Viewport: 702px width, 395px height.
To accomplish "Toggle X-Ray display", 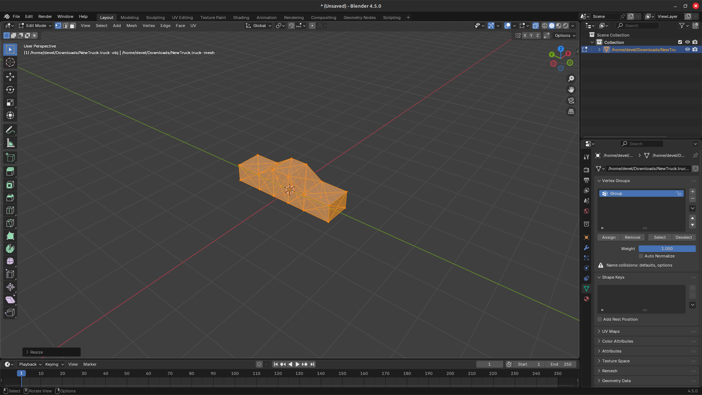I will (536, 26).
